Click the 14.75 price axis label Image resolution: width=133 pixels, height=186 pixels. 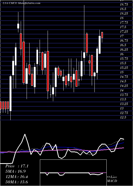pyautogui.click(x=124, y=77)
